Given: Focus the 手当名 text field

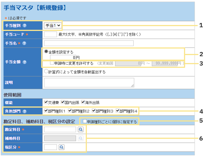Looking at the screenshot, I should [x=89, y=43].
